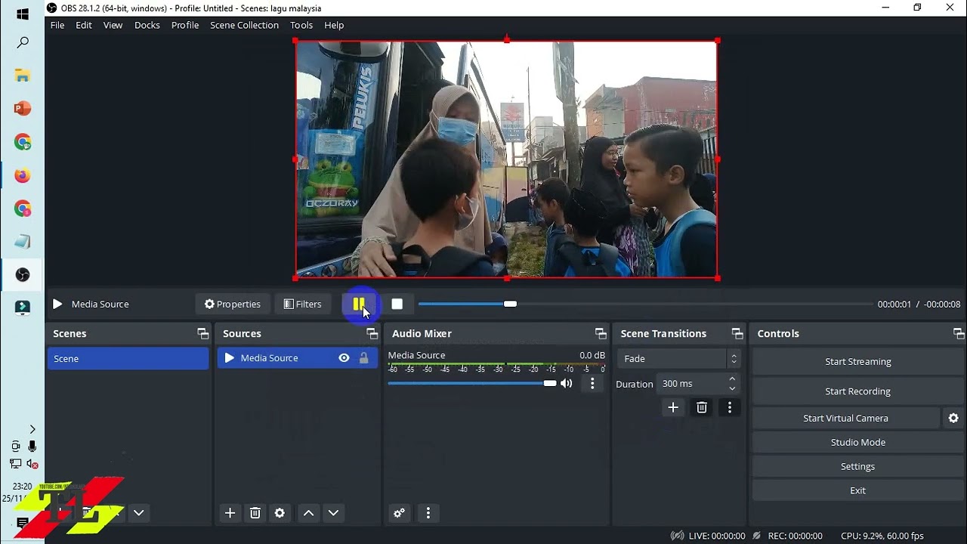The height and width of the screenshot is (544, 967).
Task: Increase transition duration with up arrow
Action: [x=732, y=379]
